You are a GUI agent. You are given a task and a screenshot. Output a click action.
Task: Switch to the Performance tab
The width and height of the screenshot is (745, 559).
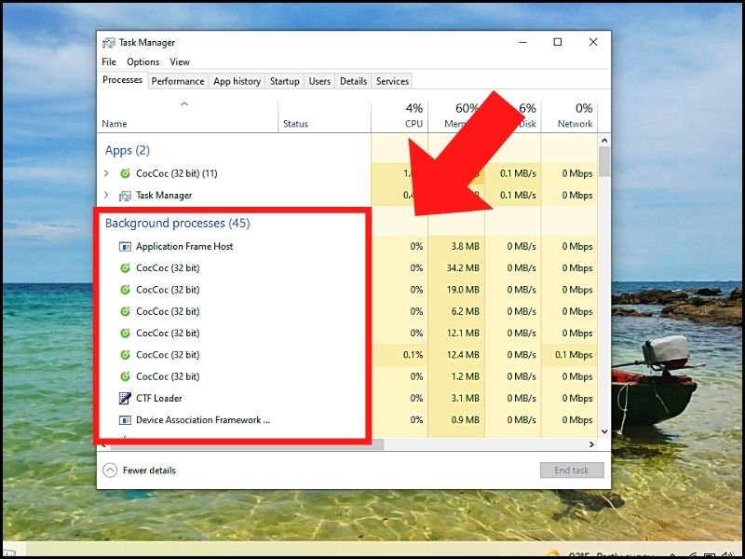point(178,81)
